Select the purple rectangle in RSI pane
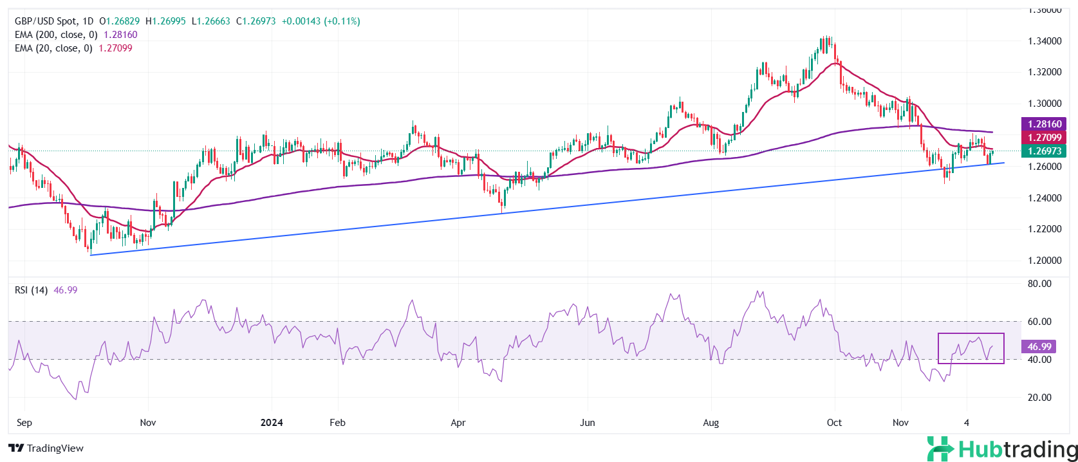1078x462 pixels. tap(971, 334)
